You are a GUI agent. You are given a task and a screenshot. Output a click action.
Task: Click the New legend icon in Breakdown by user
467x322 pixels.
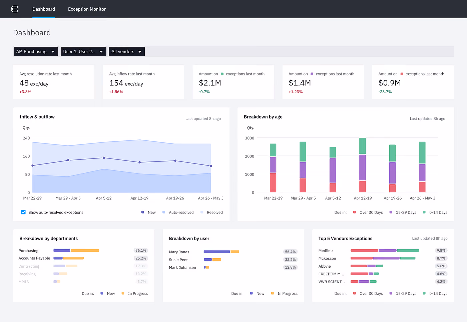coord(251,293)
